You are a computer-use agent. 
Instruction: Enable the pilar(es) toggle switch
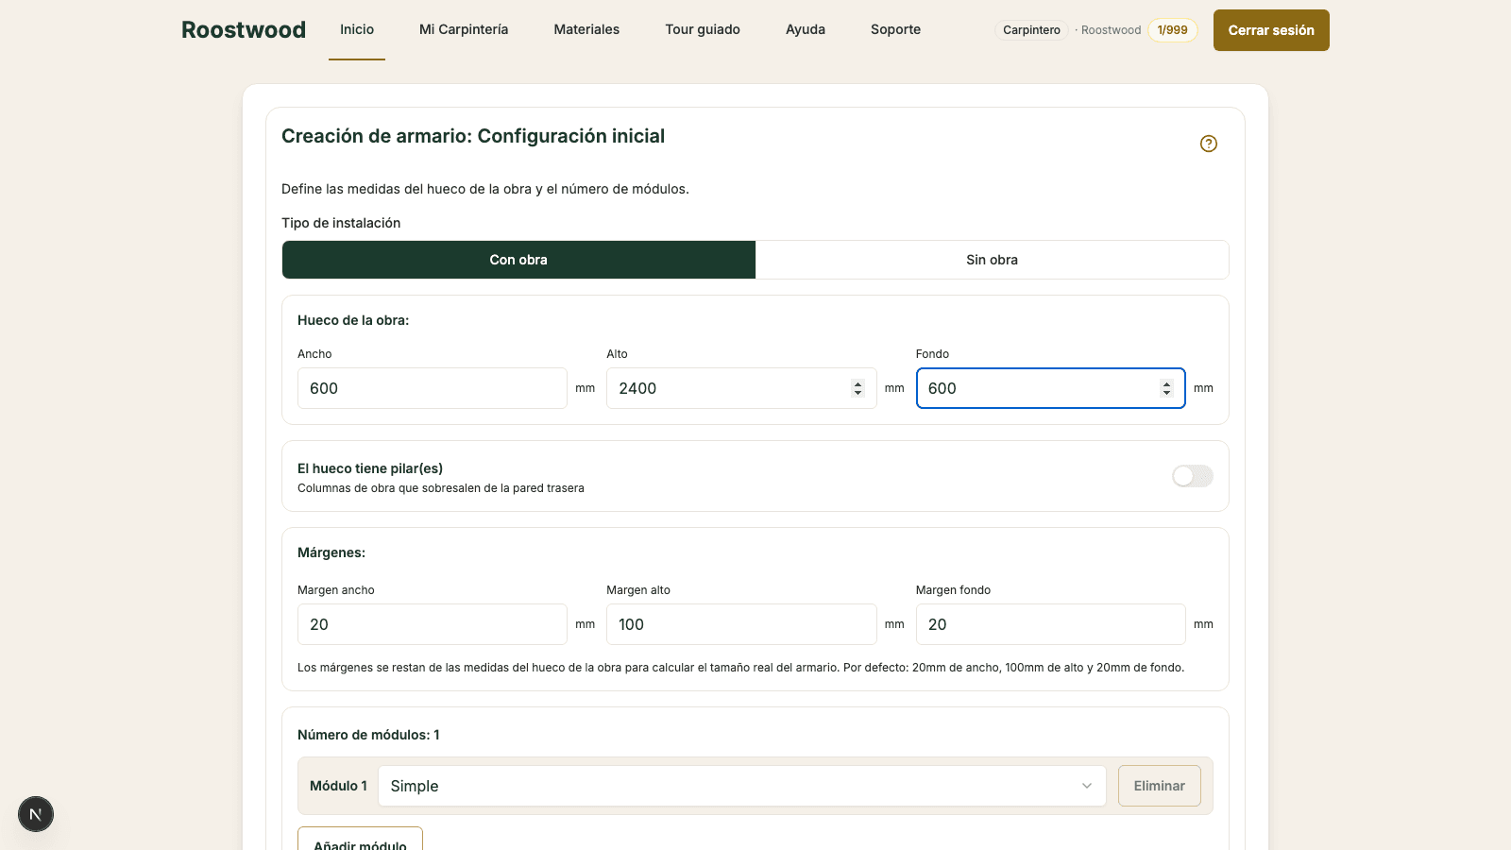[x=1193, y=476]
